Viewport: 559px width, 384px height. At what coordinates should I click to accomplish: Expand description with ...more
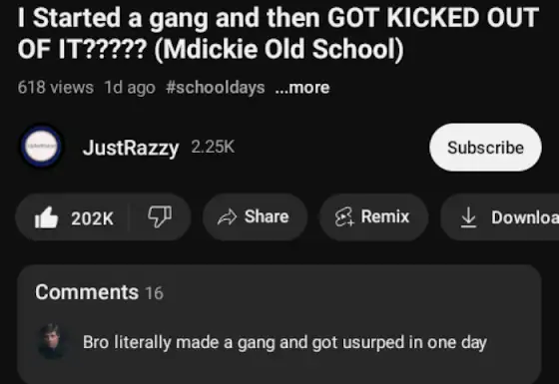pyautogui.click(x=302, y=88)
